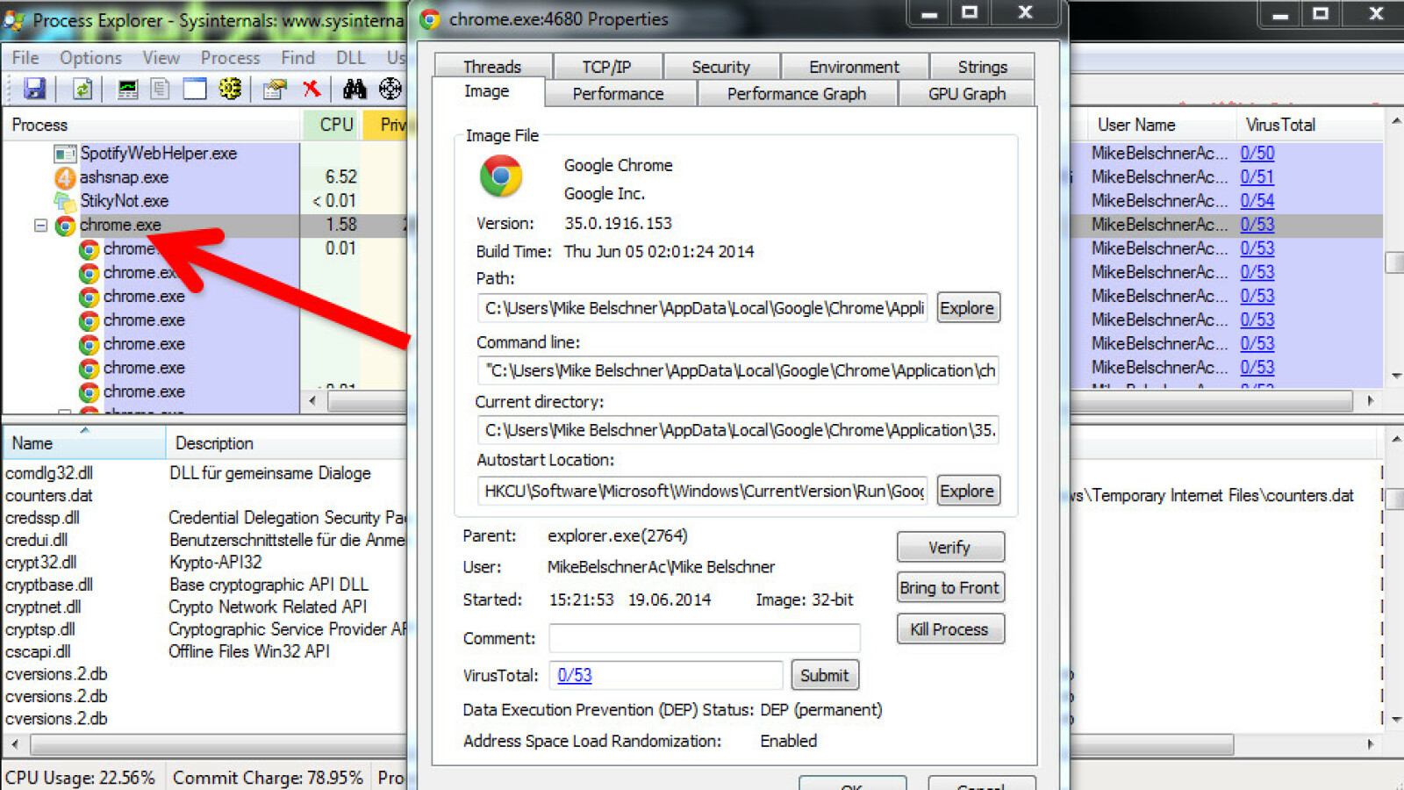Open the 0/53 VirusTotal link
Screen dimensions: 1404x790
(573, 675)
